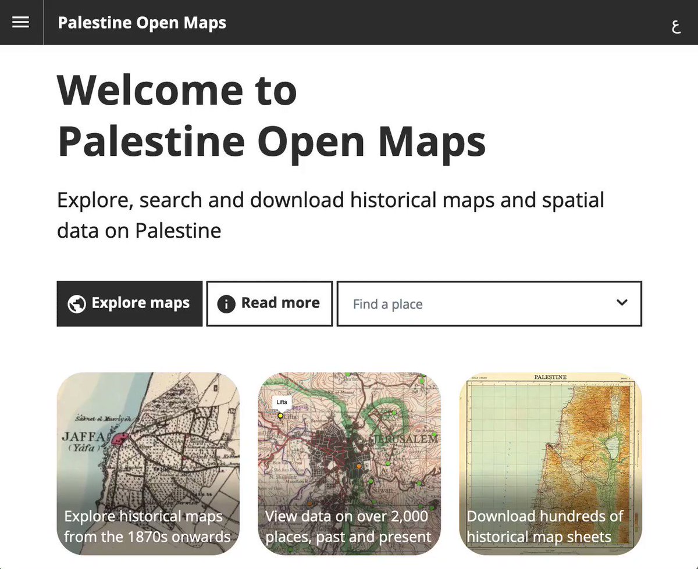Click 'View data on over 2,000 places' caption

click(x=348, y=526)
